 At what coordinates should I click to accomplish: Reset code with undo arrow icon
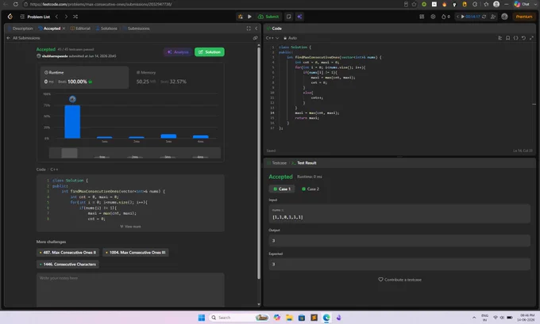click(x=523, y=38)
